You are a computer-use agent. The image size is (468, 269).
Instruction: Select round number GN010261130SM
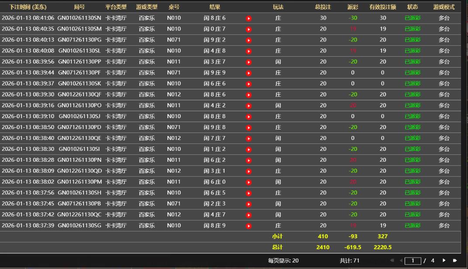80,29
